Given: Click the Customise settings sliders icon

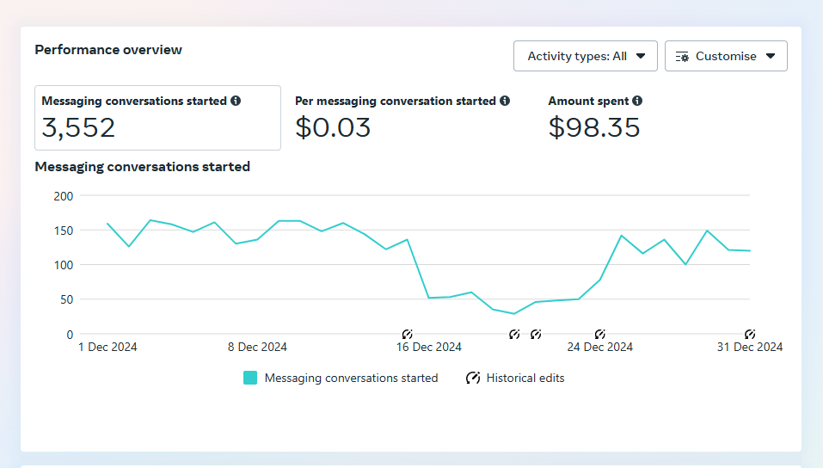Looking at the screenshot, I should pyautogui.click(x=683, y=57).
